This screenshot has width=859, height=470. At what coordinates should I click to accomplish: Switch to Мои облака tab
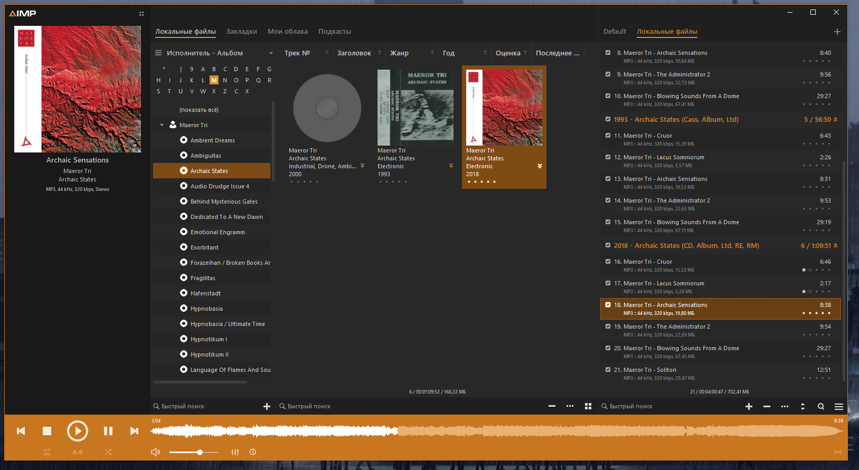(x=288, y=32)
